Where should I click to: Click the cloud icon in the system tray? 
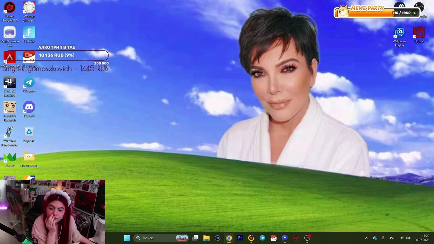pos(375,238)
